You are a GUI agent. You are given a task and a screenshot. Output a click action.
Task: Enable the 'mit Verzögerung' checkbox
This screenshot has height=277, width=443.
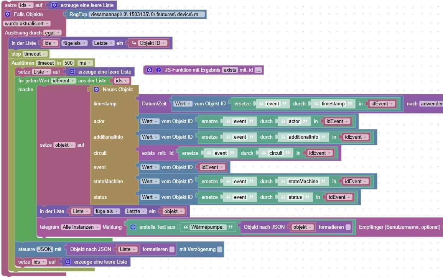click(x=220, y=249)
